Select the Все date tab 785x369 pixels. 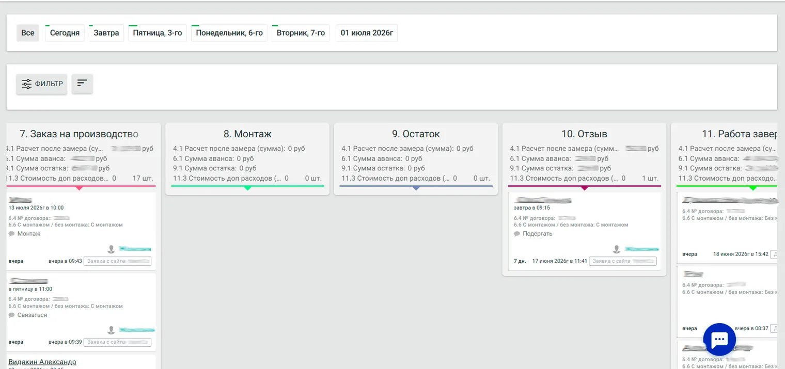tap(28, 33)
